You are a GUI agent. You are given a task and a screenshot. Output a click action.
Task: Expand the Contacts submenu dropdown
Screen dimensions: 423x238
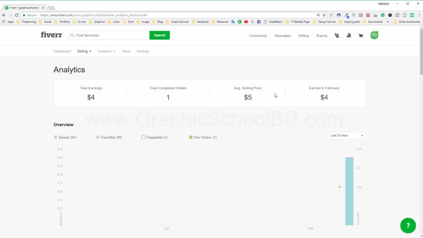pyautogui.click(x=106, y=51)
